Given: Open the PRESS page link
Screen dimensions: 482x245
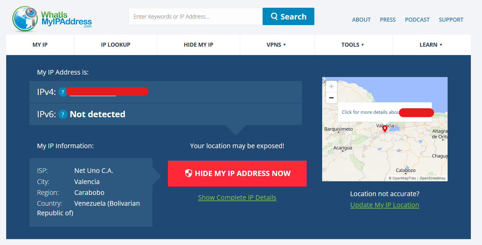Looking at the screenshot, I should 388,20.
